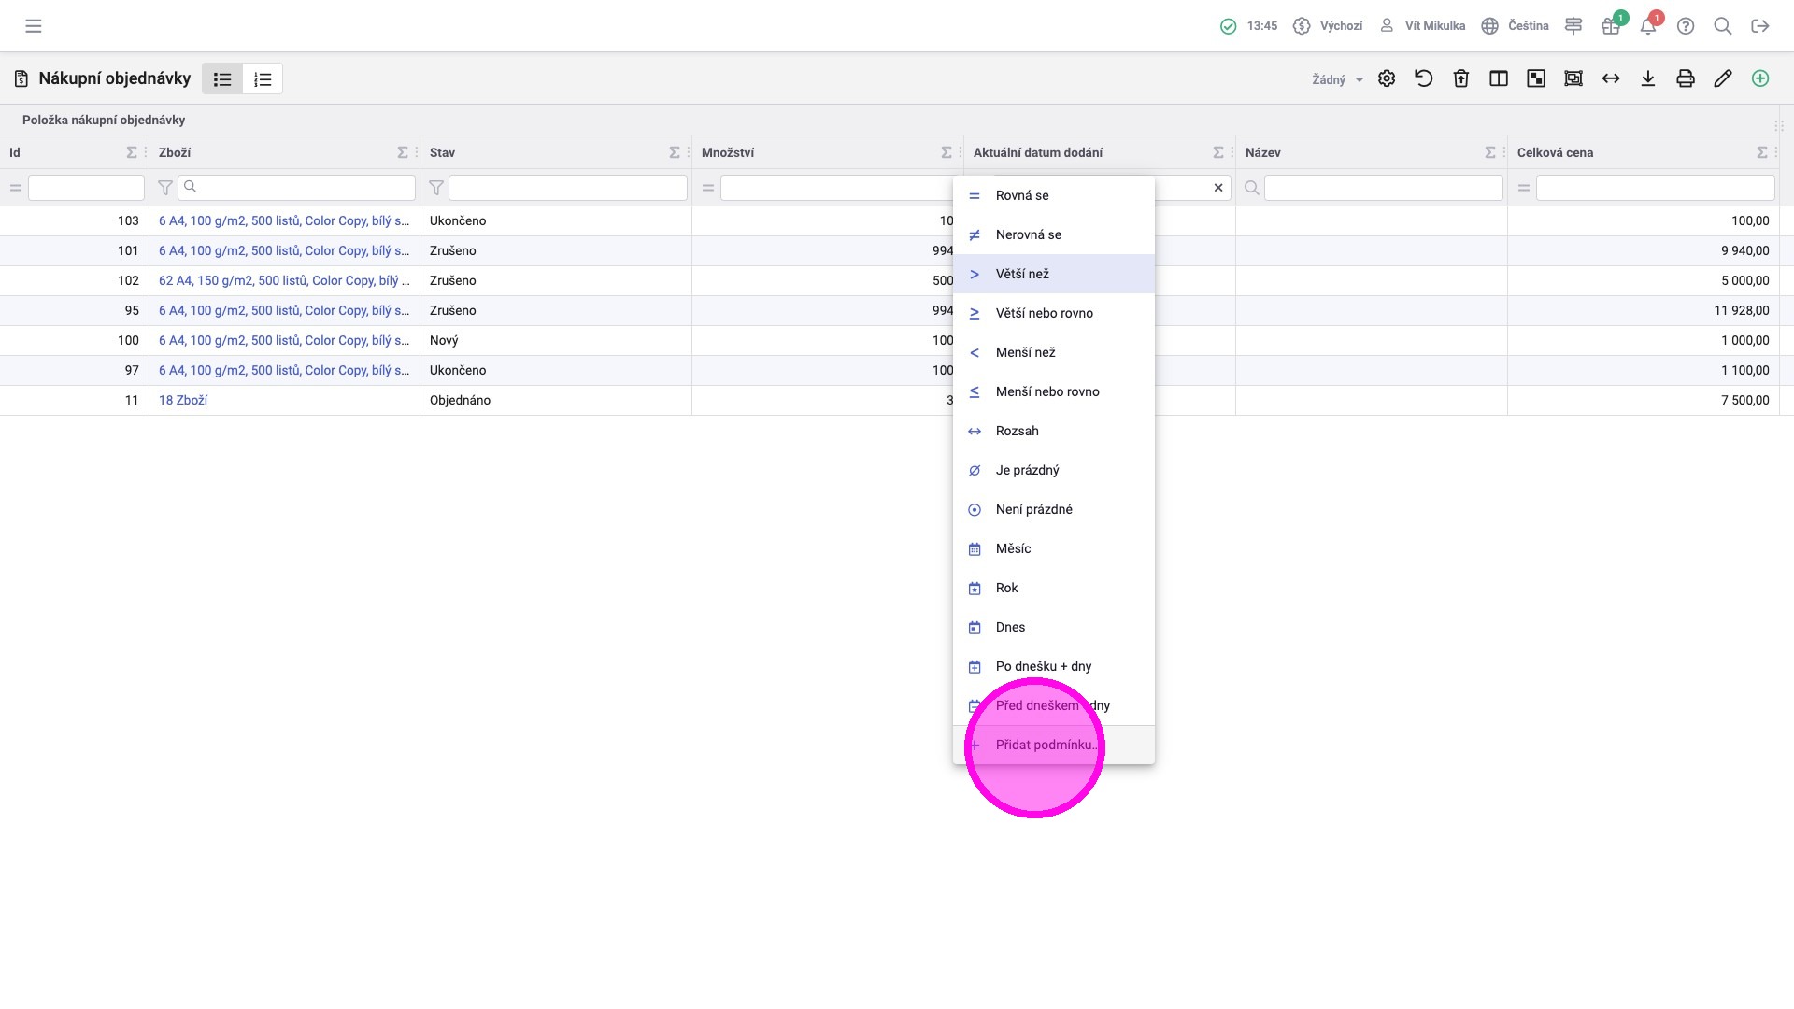Click the logout arrow icon

click(1759, 26)
